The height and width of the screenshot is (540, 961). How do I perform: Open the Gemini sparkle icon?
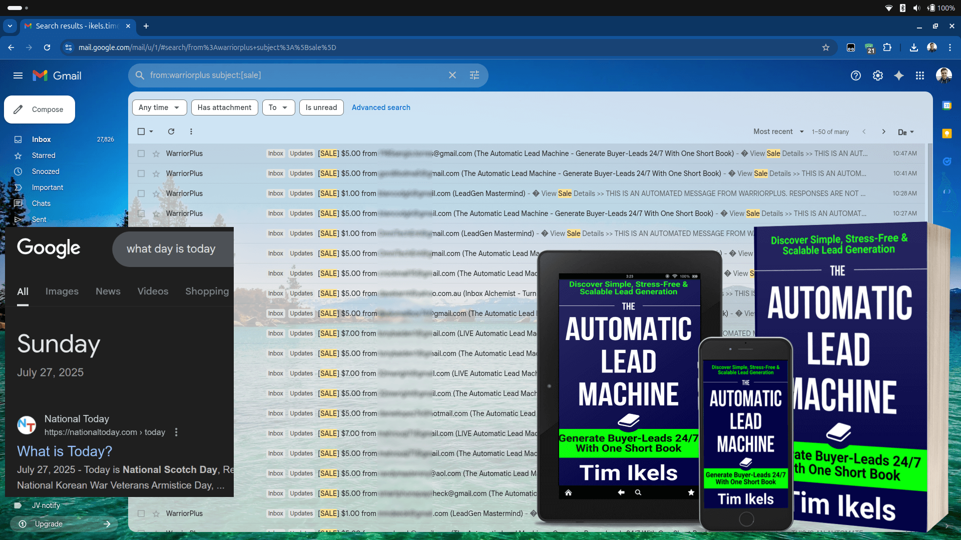pos(899,75)
